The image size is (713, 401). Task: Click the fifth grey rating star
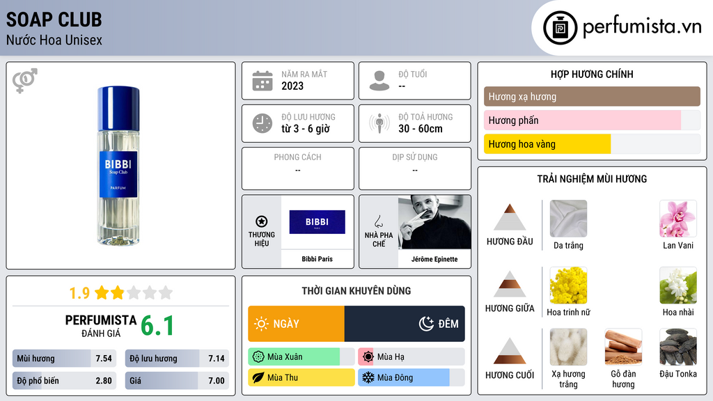[166, 292]
